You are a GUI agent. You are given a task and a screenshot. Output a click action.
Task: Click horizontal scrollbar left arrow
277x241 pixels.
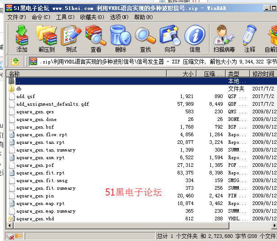click(9, 225)
